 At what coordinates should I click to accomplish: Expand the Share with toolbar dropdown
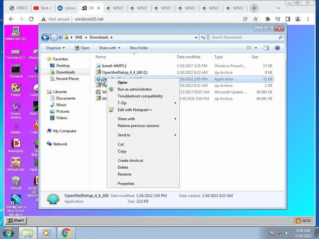coord(109,48)
